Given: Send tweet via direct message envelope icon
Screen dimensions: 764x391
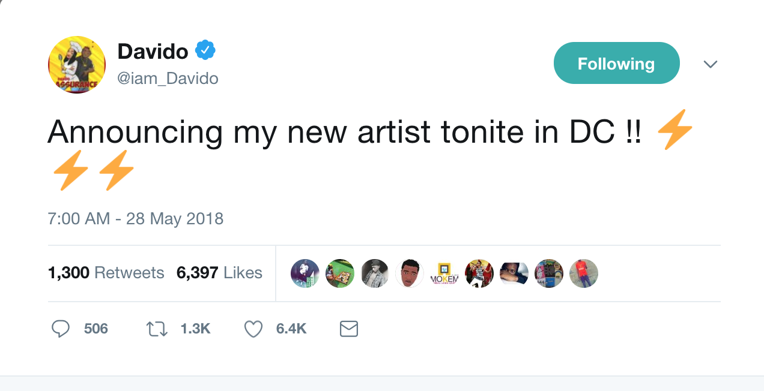Looking at the screenshot, I should [x=349, y=329].
